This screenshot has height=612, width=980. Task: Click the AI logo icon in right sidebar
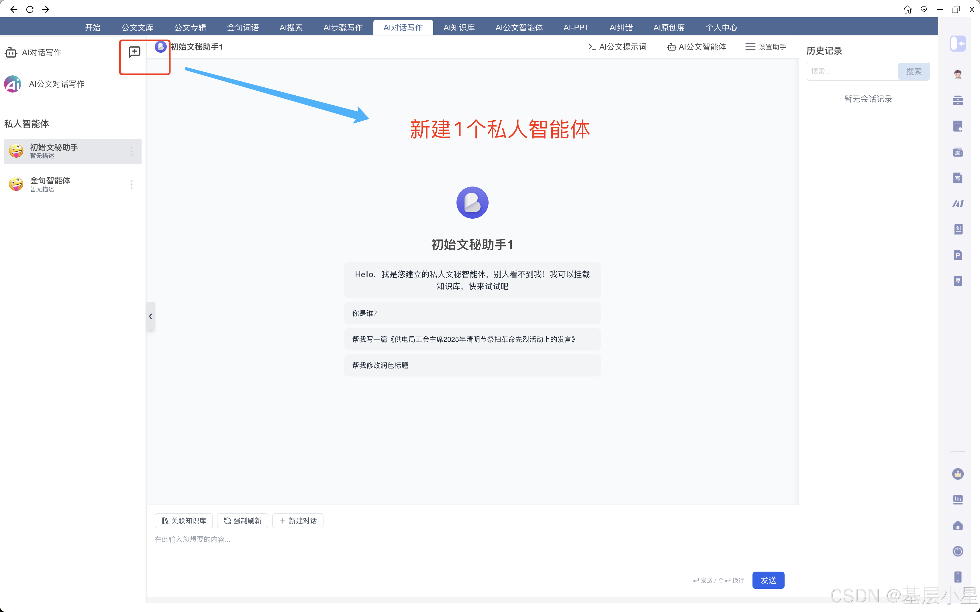(957, 204)
